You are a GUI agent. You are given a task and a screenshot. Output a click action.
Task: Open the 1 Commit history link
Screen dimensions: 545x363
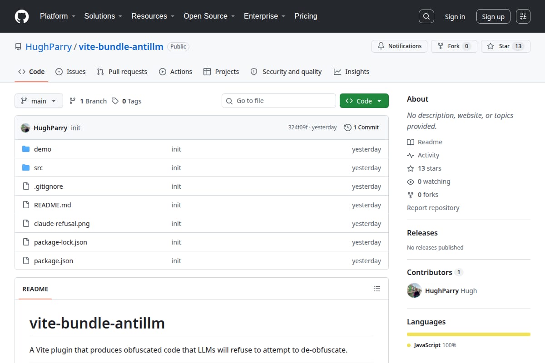(x=362, y=128)
